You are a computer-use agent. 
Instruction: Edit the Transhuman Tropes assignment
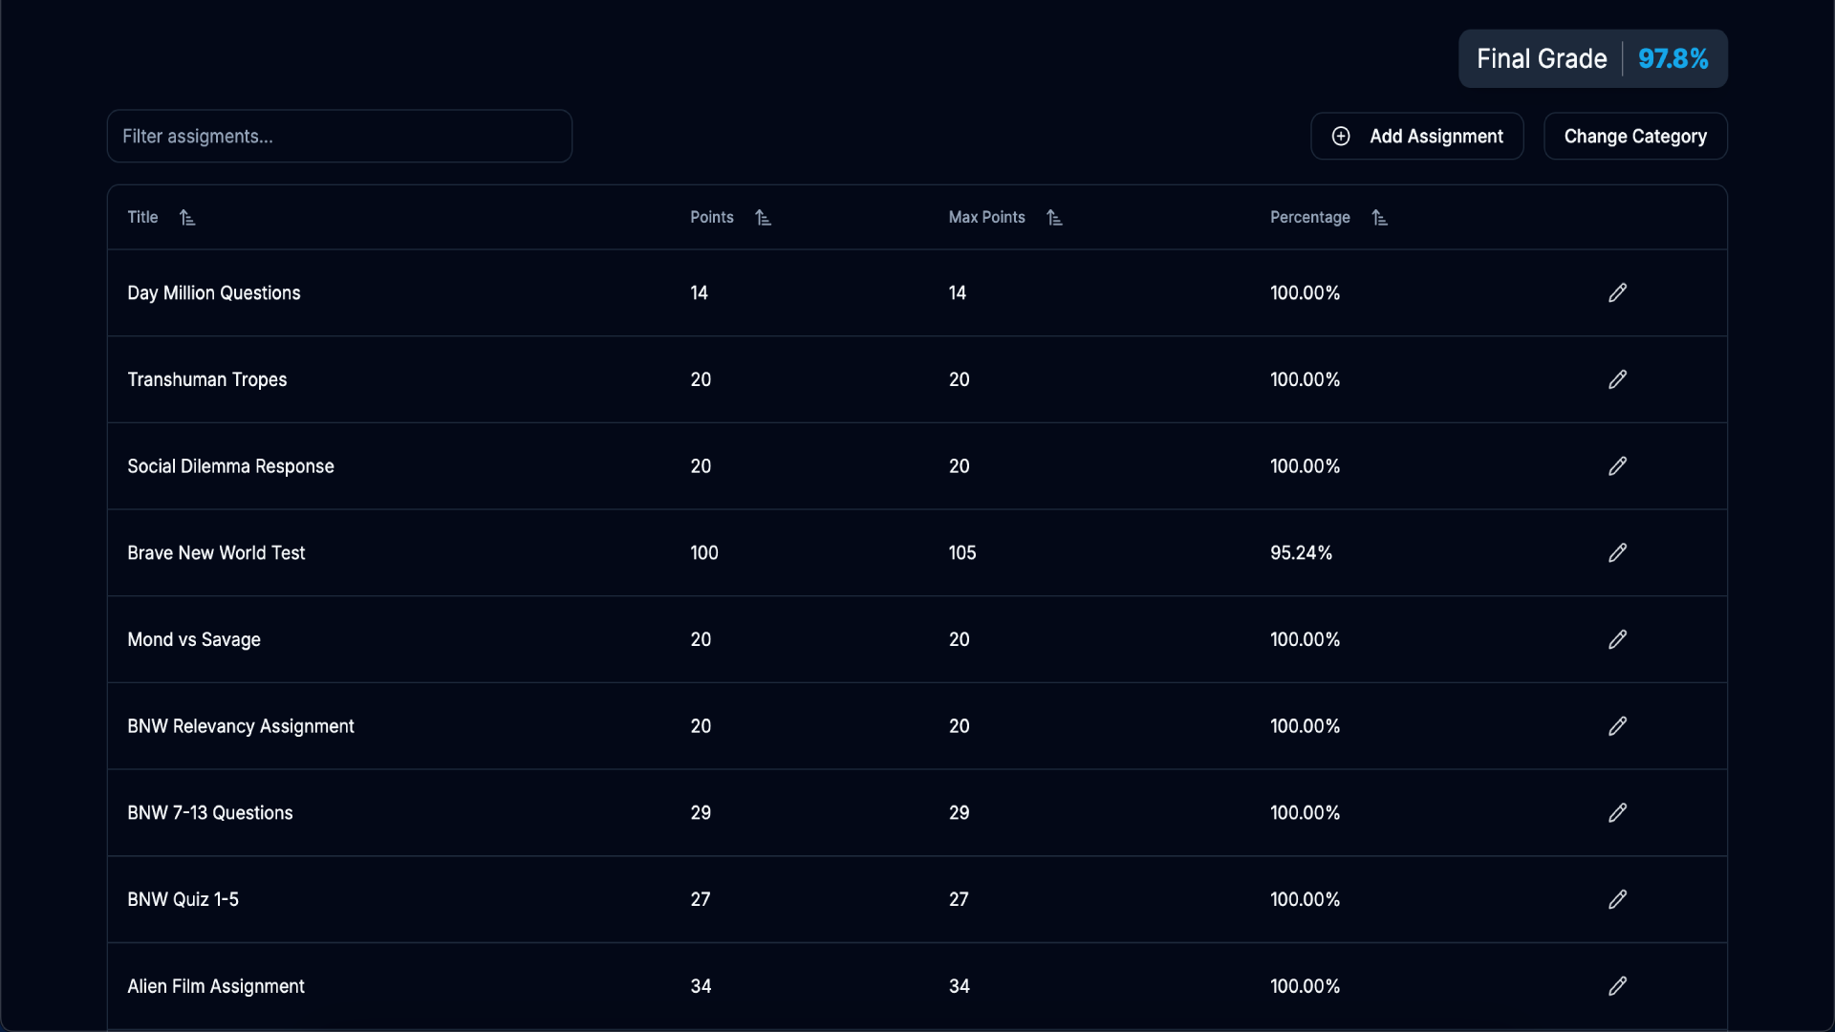coord(1617,379)
